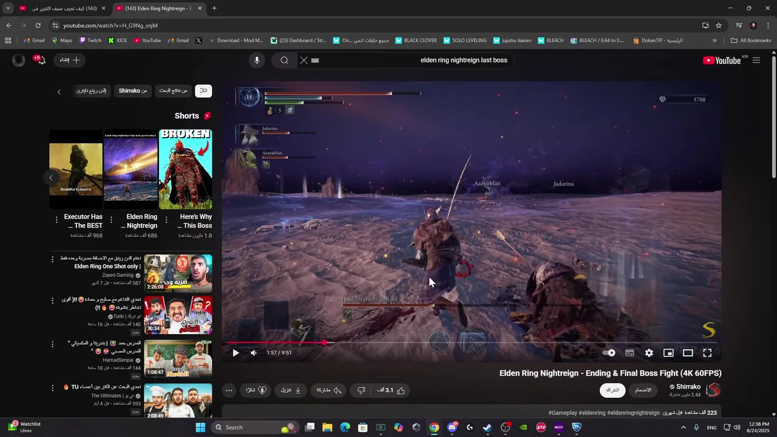Open the HamadSenpai 1:08:47 video thumbnail
The image size is (777, 437).
click(x=178, y=359)
